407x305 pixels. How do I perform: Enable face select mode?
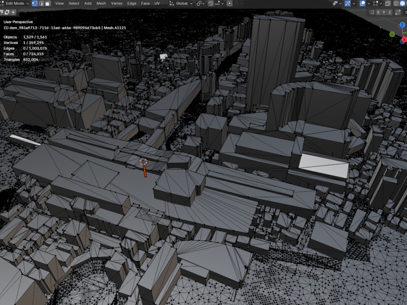point(48,3)
